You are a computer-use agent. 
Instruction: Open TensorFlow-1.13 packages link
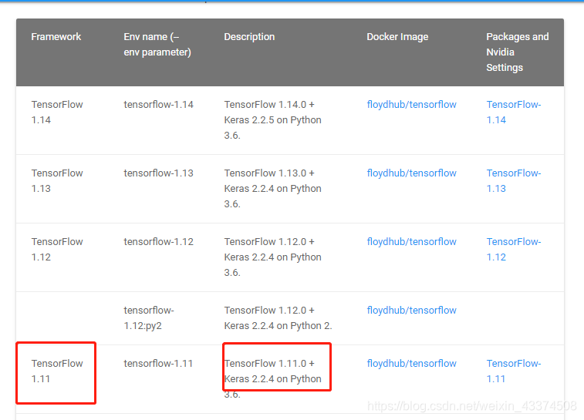514,181
